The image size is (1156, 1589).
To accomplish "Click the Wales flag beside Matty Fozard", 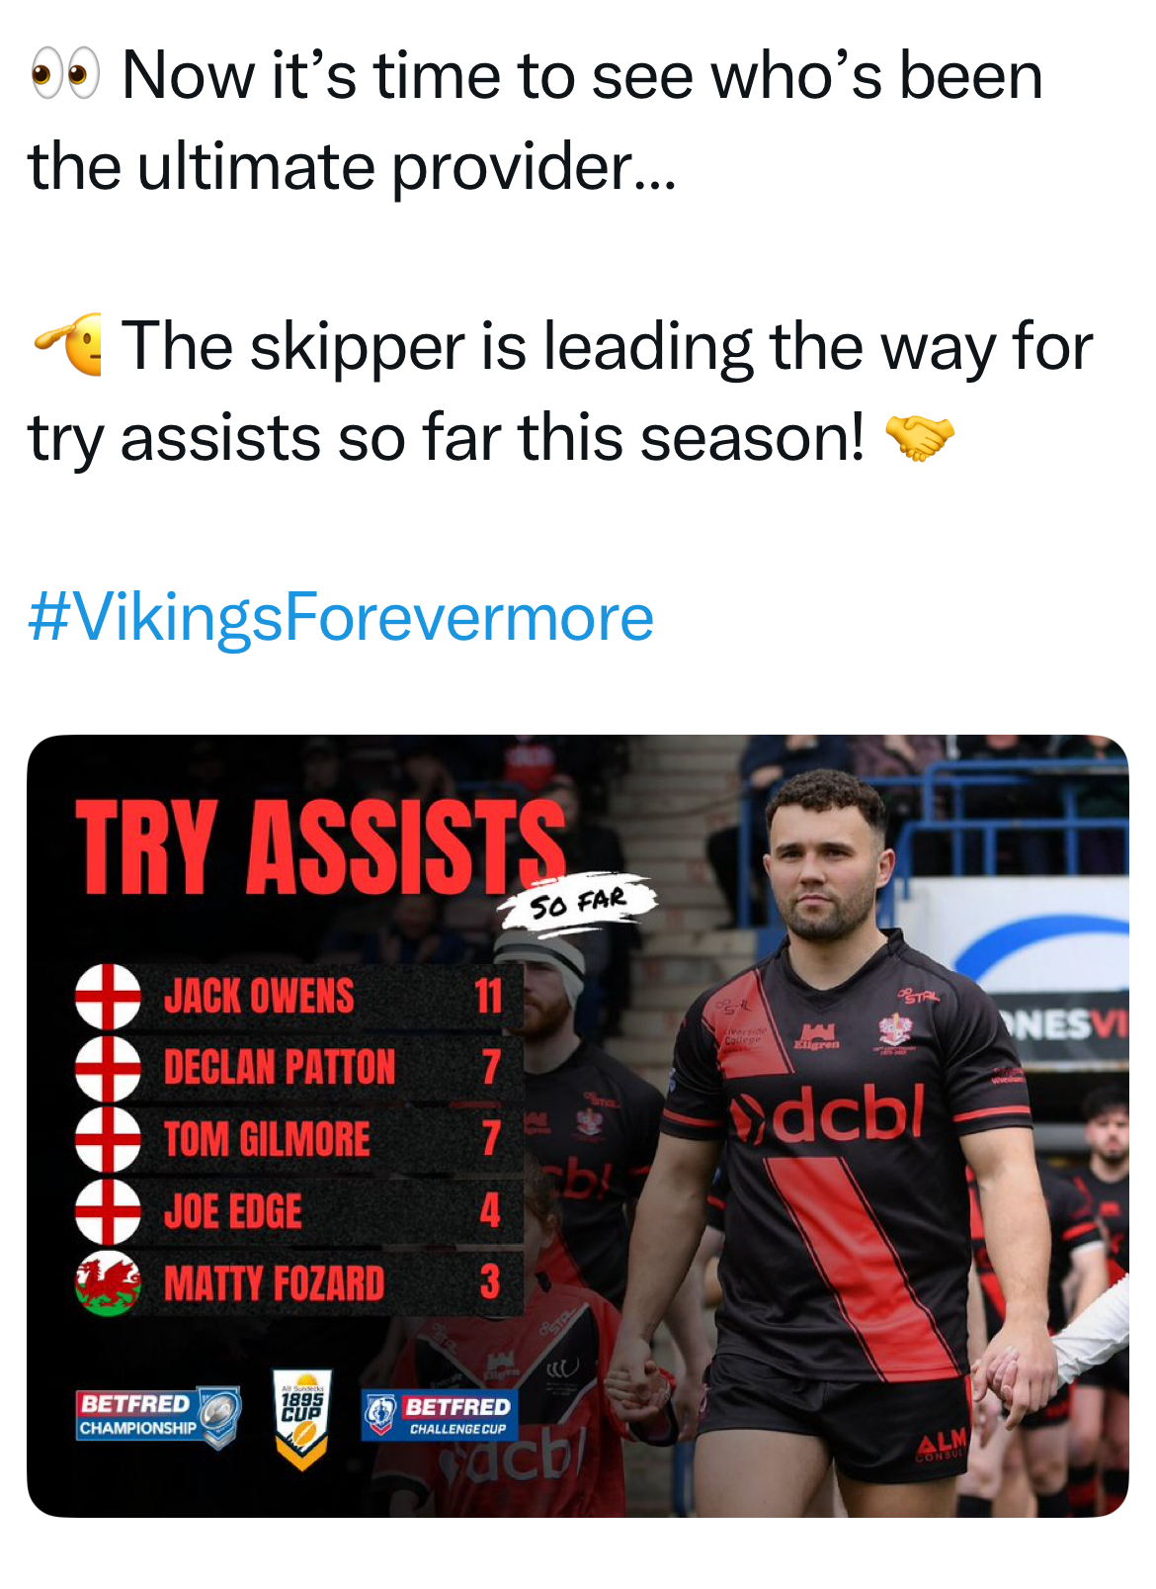I will click(x=108, y=1282).
